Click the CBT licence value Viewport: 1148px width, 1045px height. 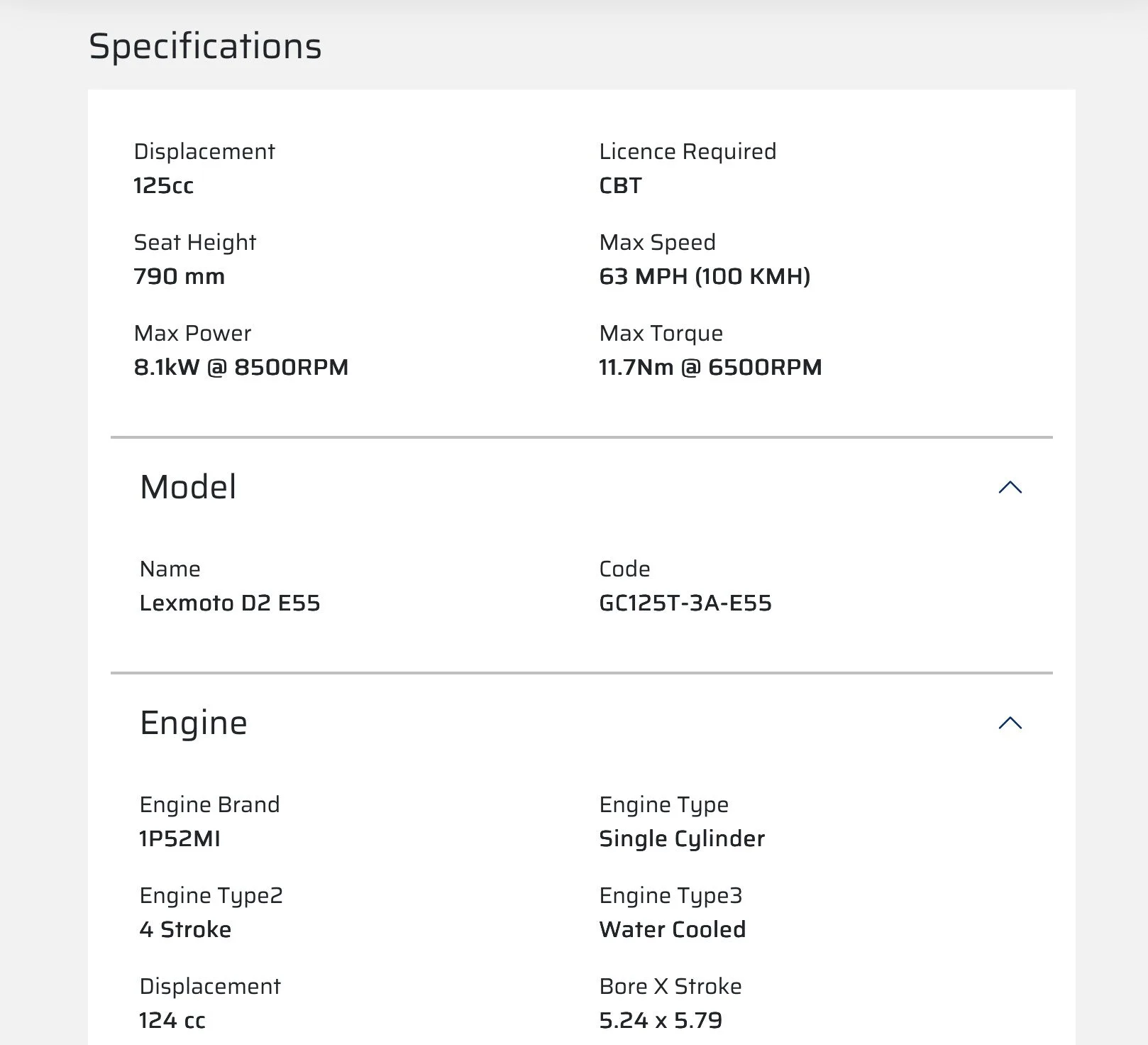coord(620,186)
